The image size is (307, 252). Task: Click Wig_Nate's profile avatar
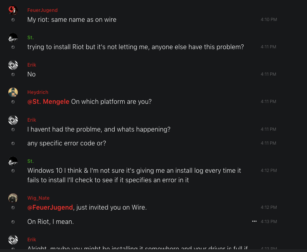[13, 198]
